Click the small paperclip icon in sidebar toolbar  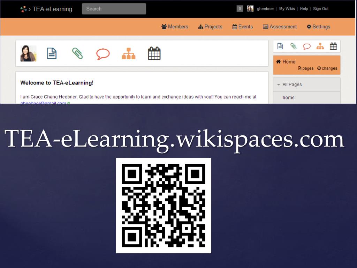tap(294, 46)
